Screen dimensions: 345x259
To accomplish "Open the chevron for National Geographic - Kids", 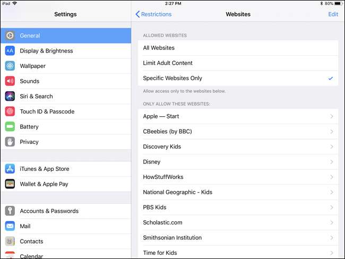I will (x=332, y=192).
